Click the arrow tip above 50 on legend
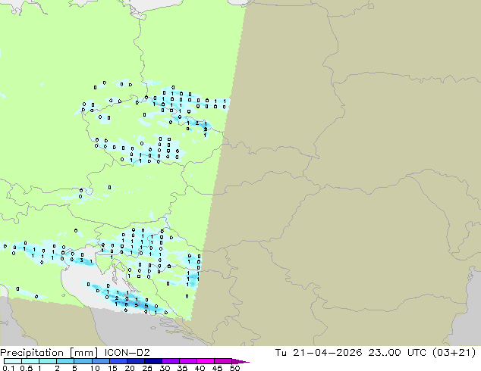The height and width of the screenshot is (371, 481). point(240,361)
